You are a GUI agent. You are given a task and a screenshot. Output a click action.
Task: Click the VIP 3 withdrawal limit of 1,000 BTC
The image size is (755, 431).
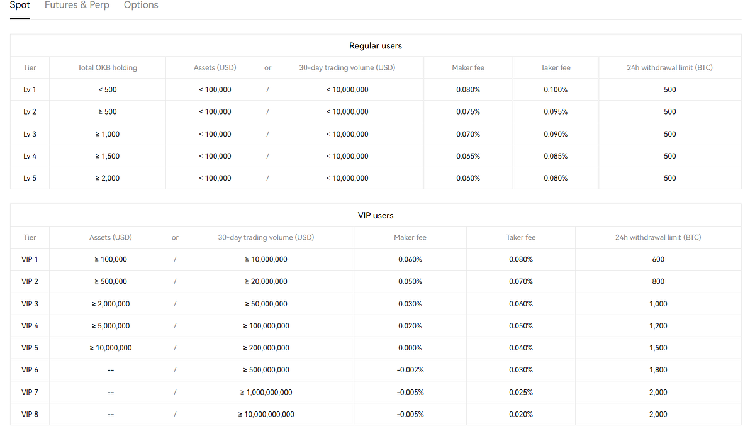click(657, 303)
